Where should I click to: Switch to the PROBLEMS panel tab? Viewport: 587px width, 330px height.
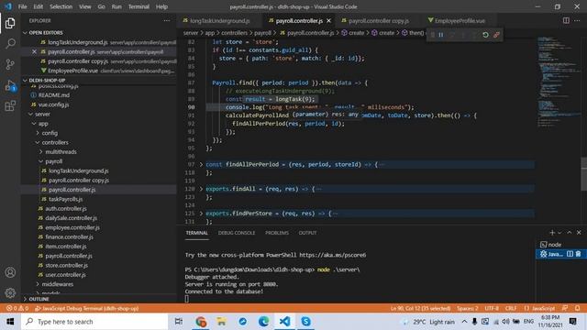tap(277, 233)
